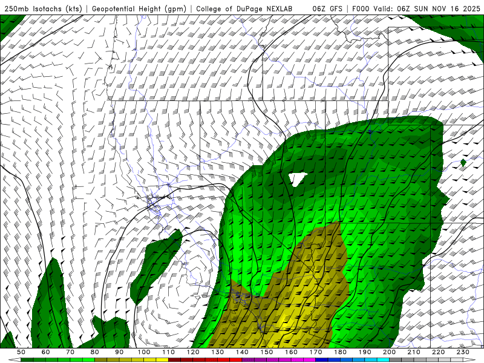Click the 150 label on the color scale
484x363 pixels.
click(267, 352)
